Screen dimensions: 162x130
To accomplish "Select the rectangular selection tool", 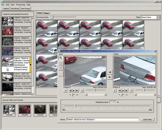I will tap(61, 63).
